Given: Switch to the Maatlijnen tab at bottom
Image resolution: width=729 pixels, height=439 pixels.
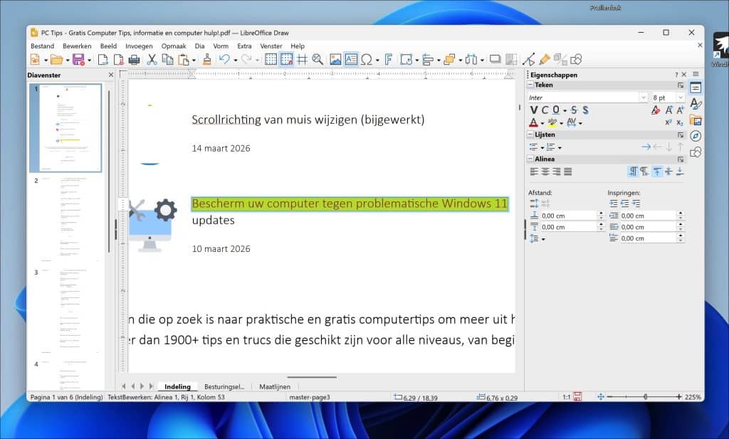Looking at the screenshot, I should [275, 386].
